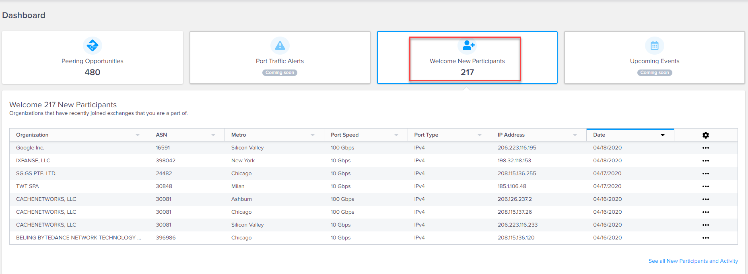The width and height of the screenshot is (748, 274).
Task: Select the Welcome New Participants 217 card
Action: coord(467,57)
